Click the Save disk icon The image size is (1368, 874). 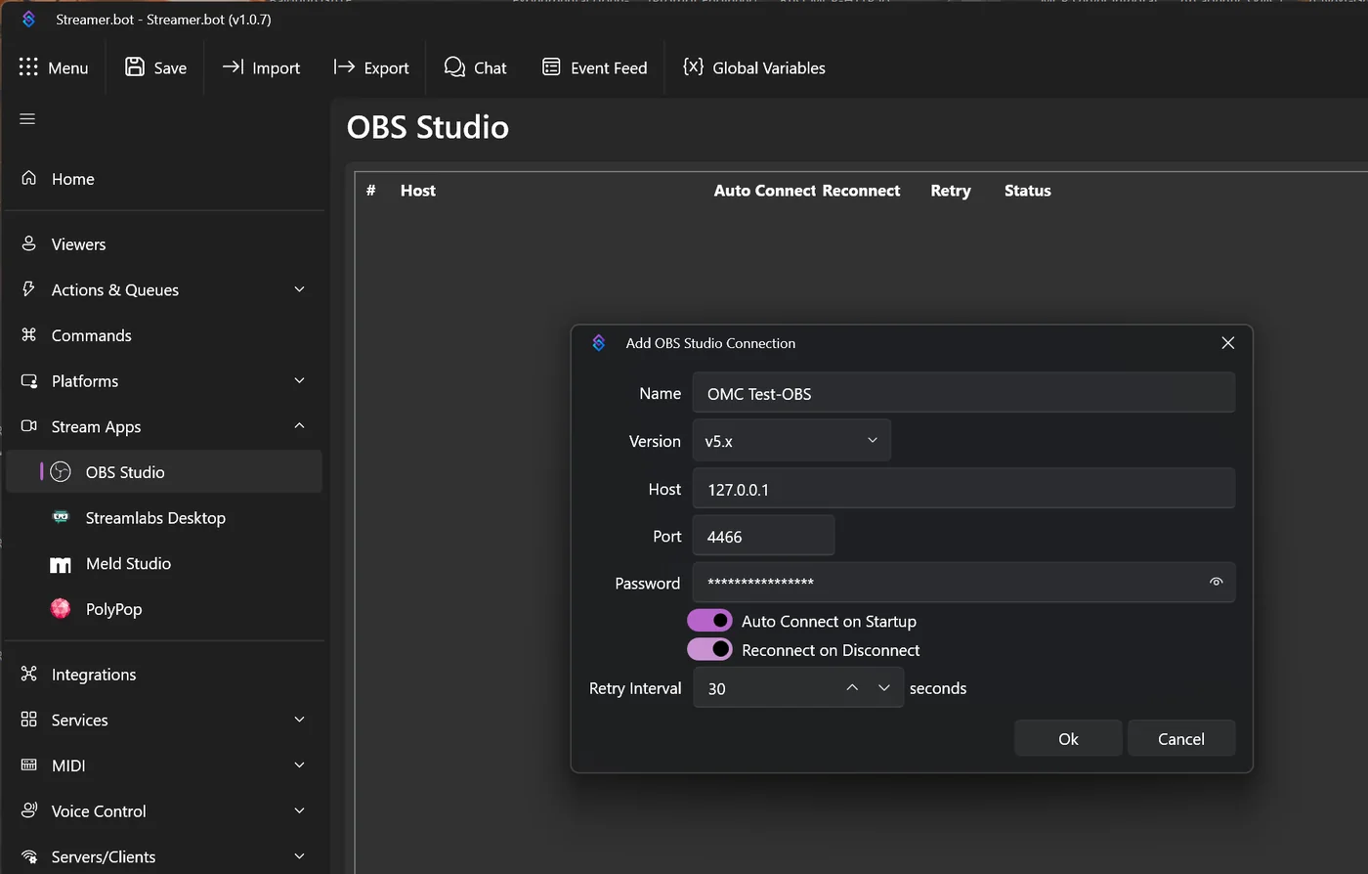point(135,66)
